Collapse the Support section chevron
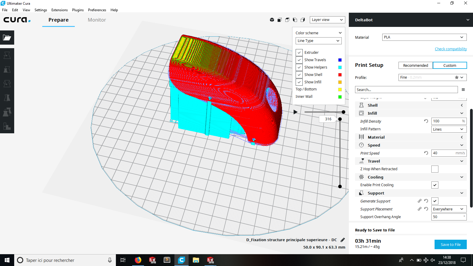 [x=462, y=193]
